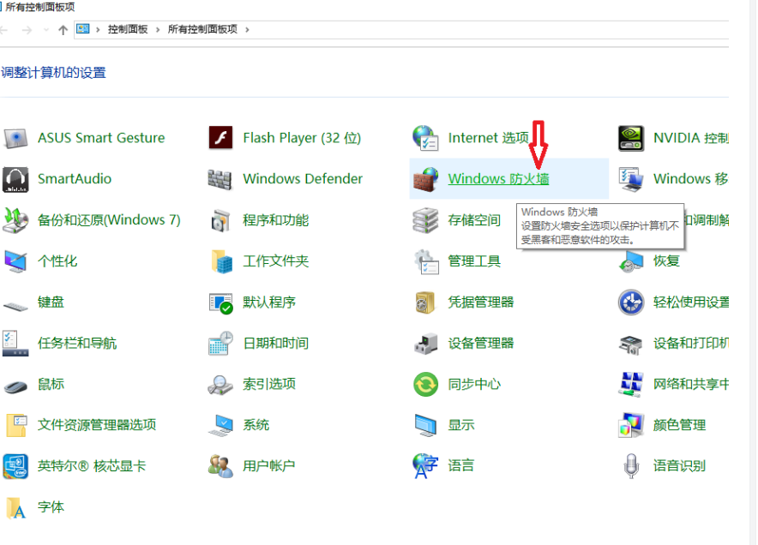Click the Windows 防火墙 brick wall icon

(x=425, y=179)
